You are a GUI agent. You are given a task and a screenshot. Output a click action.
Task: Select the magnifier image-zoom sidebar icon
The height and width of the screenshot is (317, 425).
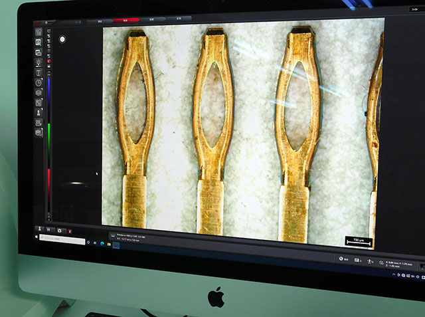tap(39, 43)
